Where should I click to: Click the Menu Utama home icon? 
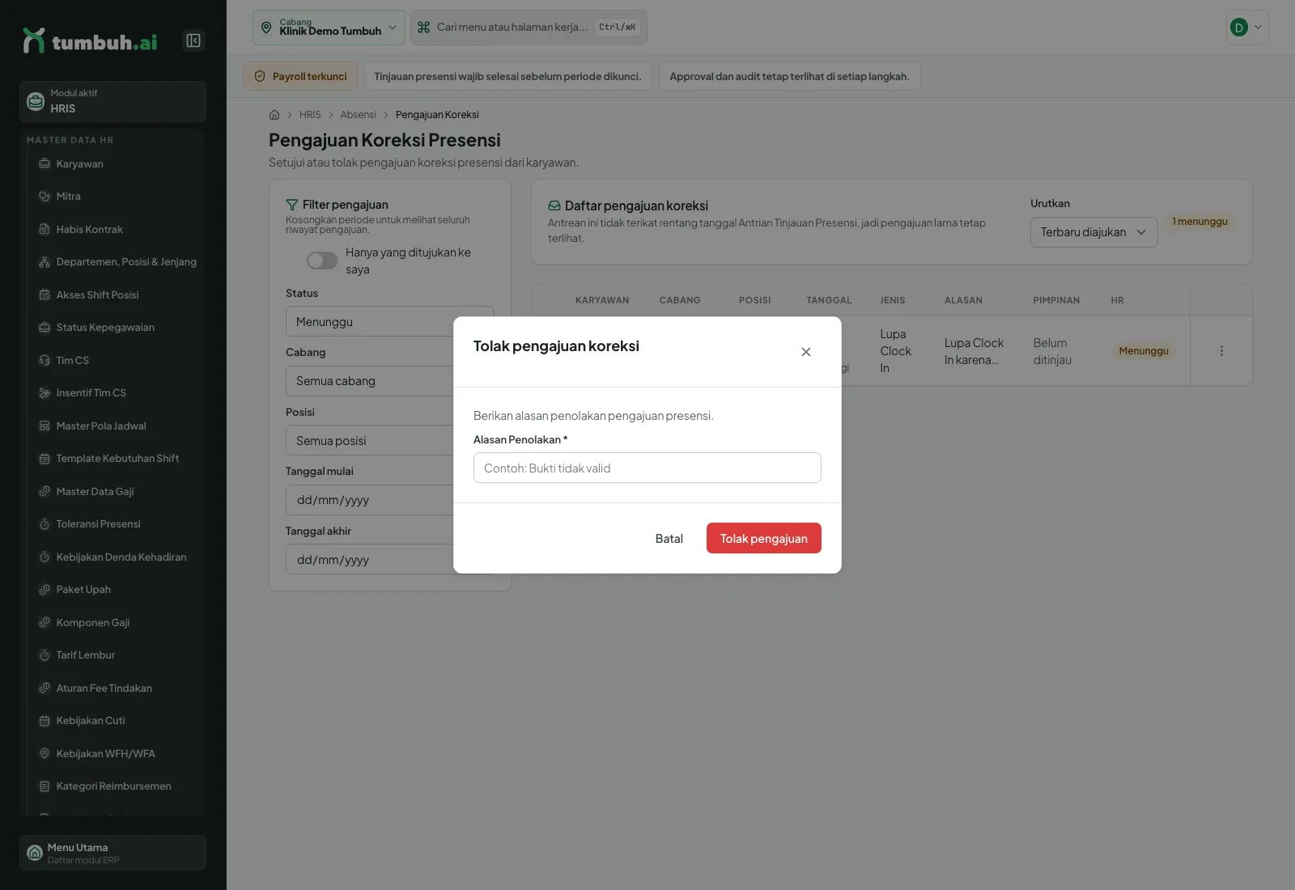(x=35, y=853)
